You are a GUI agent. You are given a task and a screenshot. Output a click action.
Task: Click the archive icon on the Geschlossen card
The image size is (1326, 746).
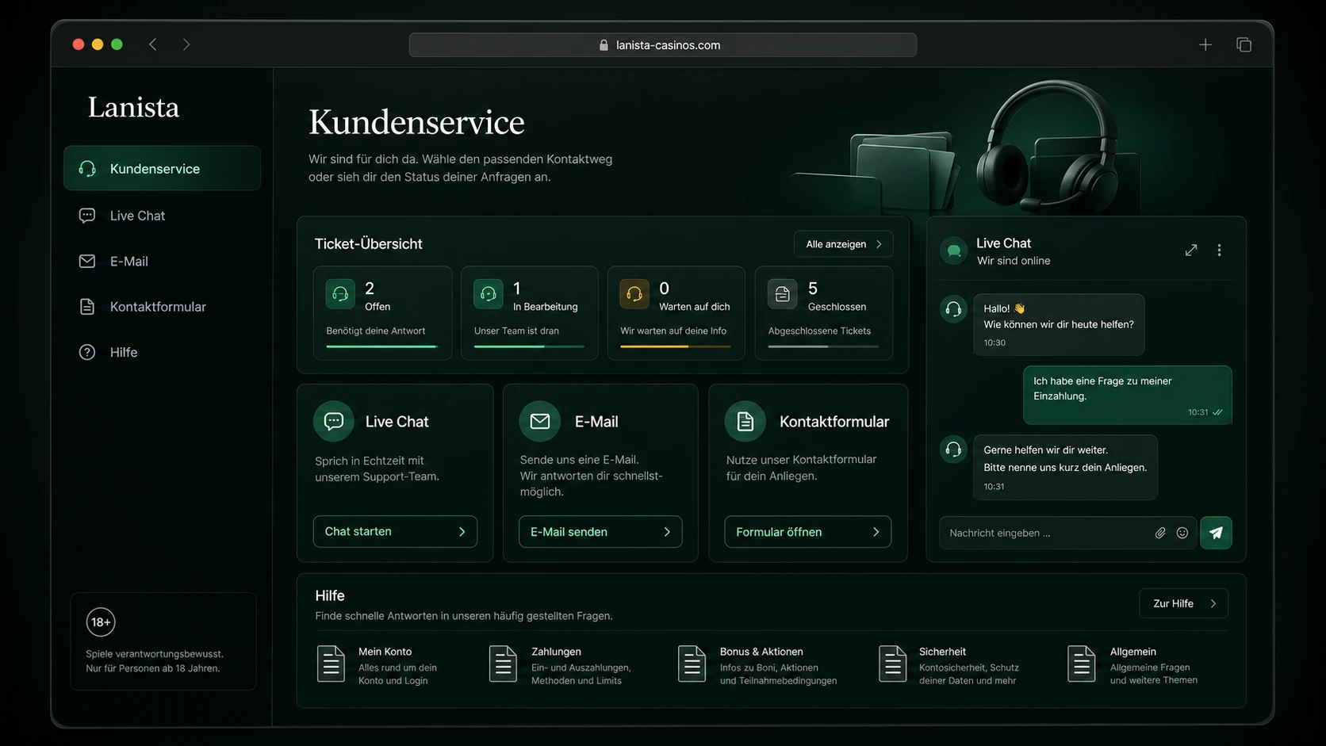pos(782,294)
